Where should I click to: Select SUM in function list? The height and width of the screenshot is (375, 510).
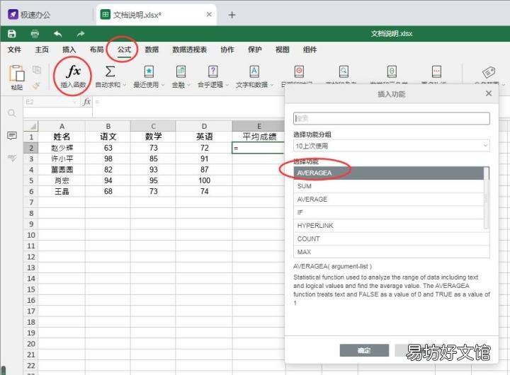(x=389, y=186)
